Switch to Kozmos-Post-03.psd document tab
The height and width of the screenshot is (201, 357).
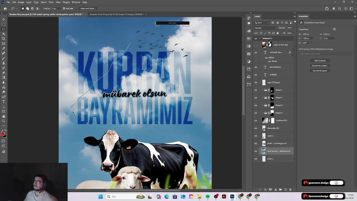click(x=116, y=14)
